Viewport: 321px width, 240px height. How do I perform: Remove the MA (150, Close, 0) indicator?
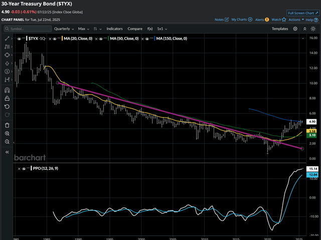(x=142, y=39)
